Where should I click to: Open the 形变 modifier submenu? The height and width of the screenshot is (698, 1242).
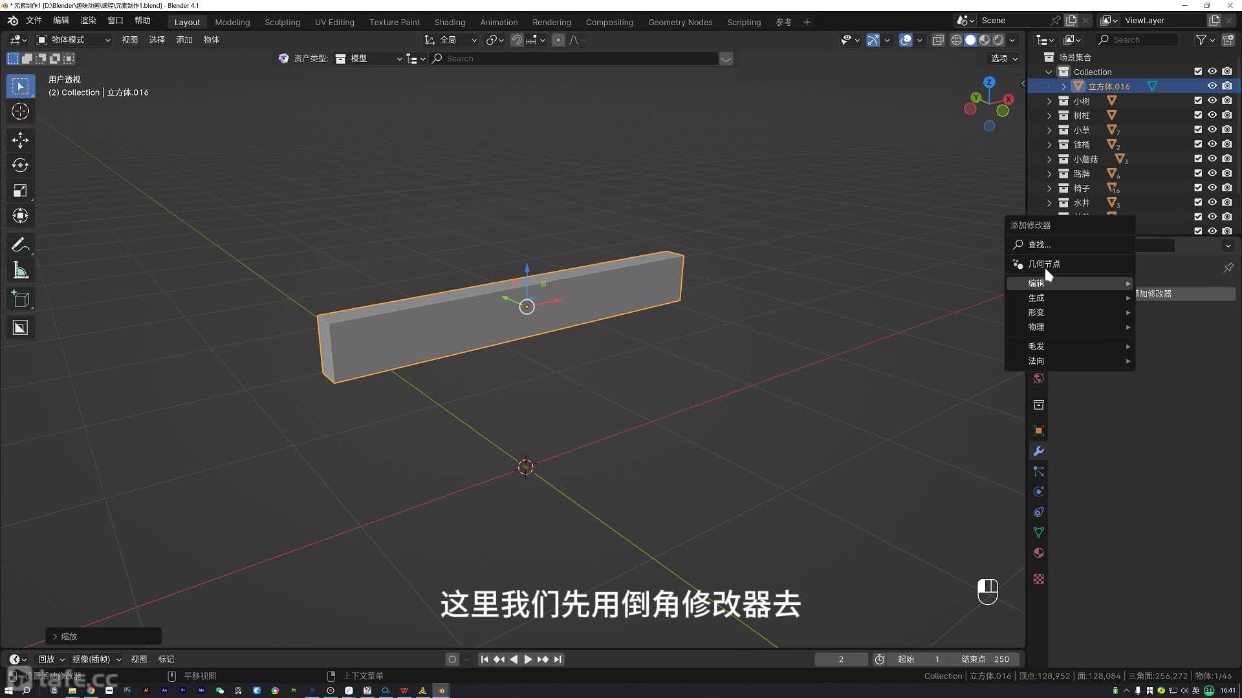1070,312
